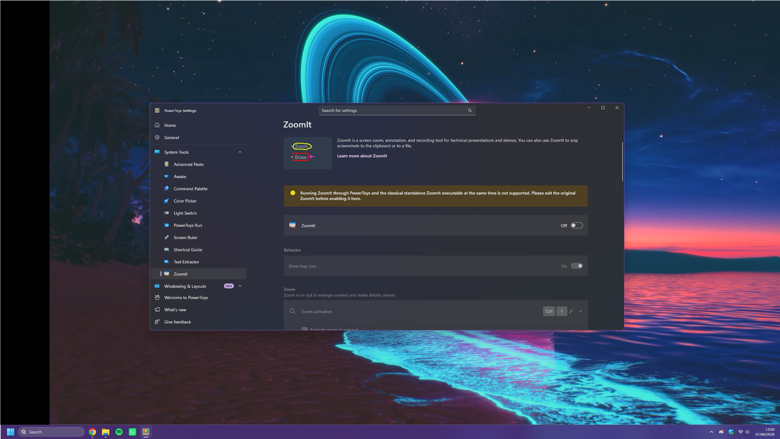Click the magnifier icon in settings search

pyautogui.click(x=470, y=110)
